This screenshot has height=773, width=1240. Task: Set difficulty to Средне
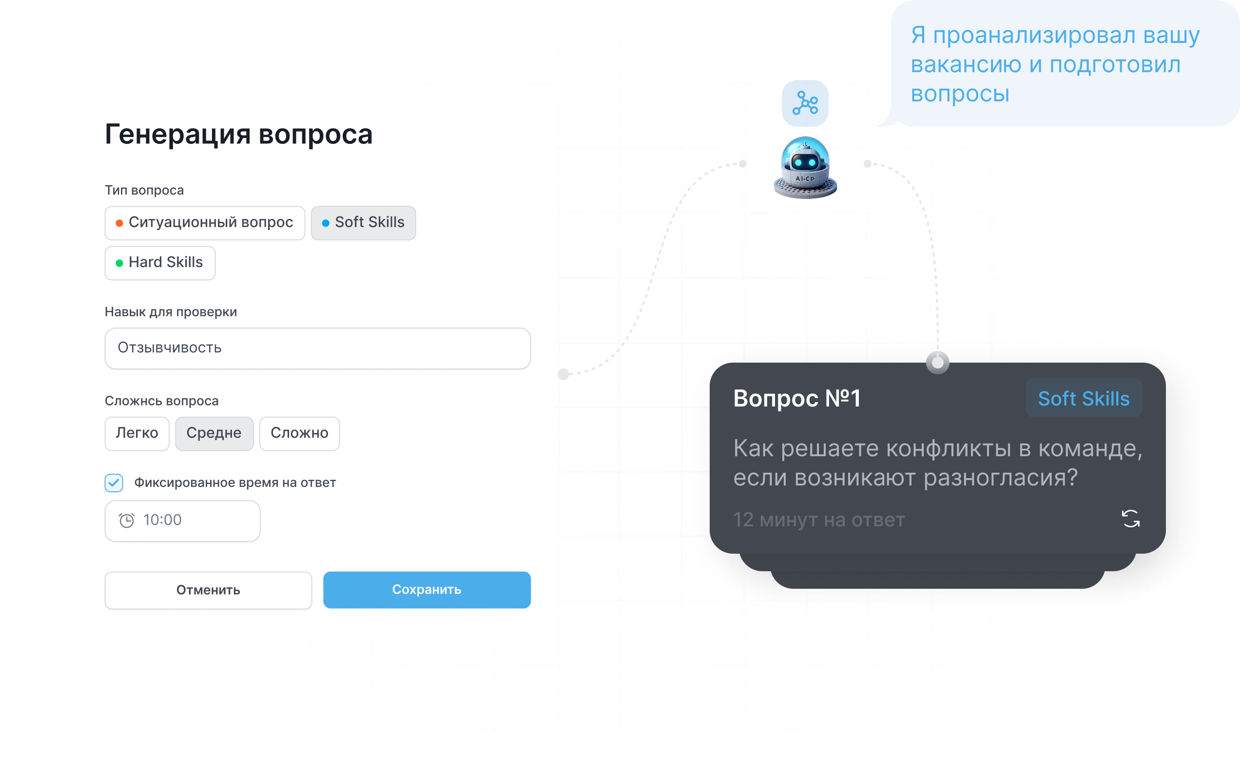pos(214,434)
